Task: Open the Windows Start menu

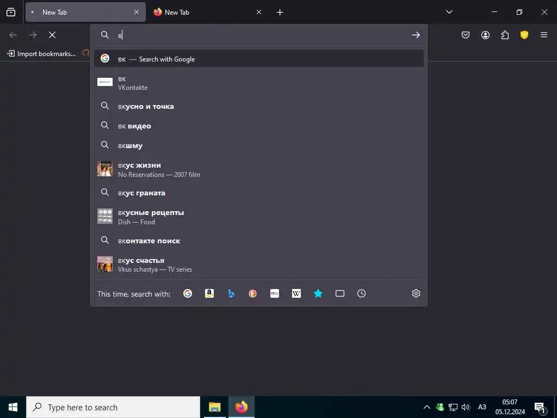Action: [x=13, y=407]
